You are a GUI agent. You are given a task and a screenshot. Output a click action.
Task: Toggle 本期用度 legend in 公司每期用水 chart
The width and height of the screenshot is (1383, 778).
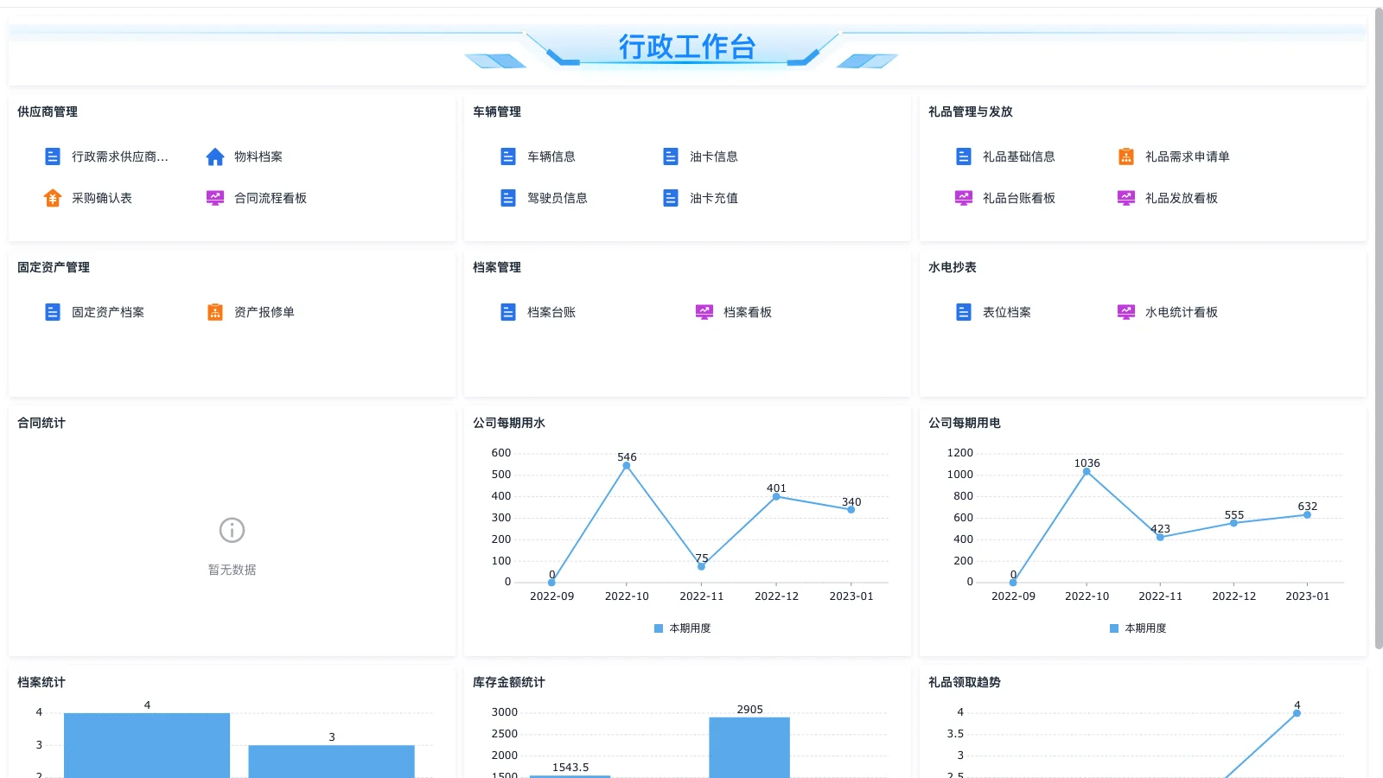(x=683, y=628)
